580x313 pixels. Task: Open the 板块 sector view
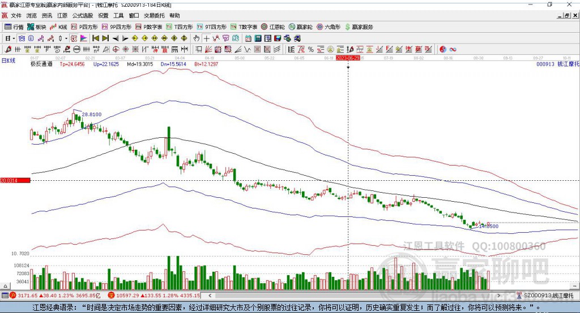(37, 27)
